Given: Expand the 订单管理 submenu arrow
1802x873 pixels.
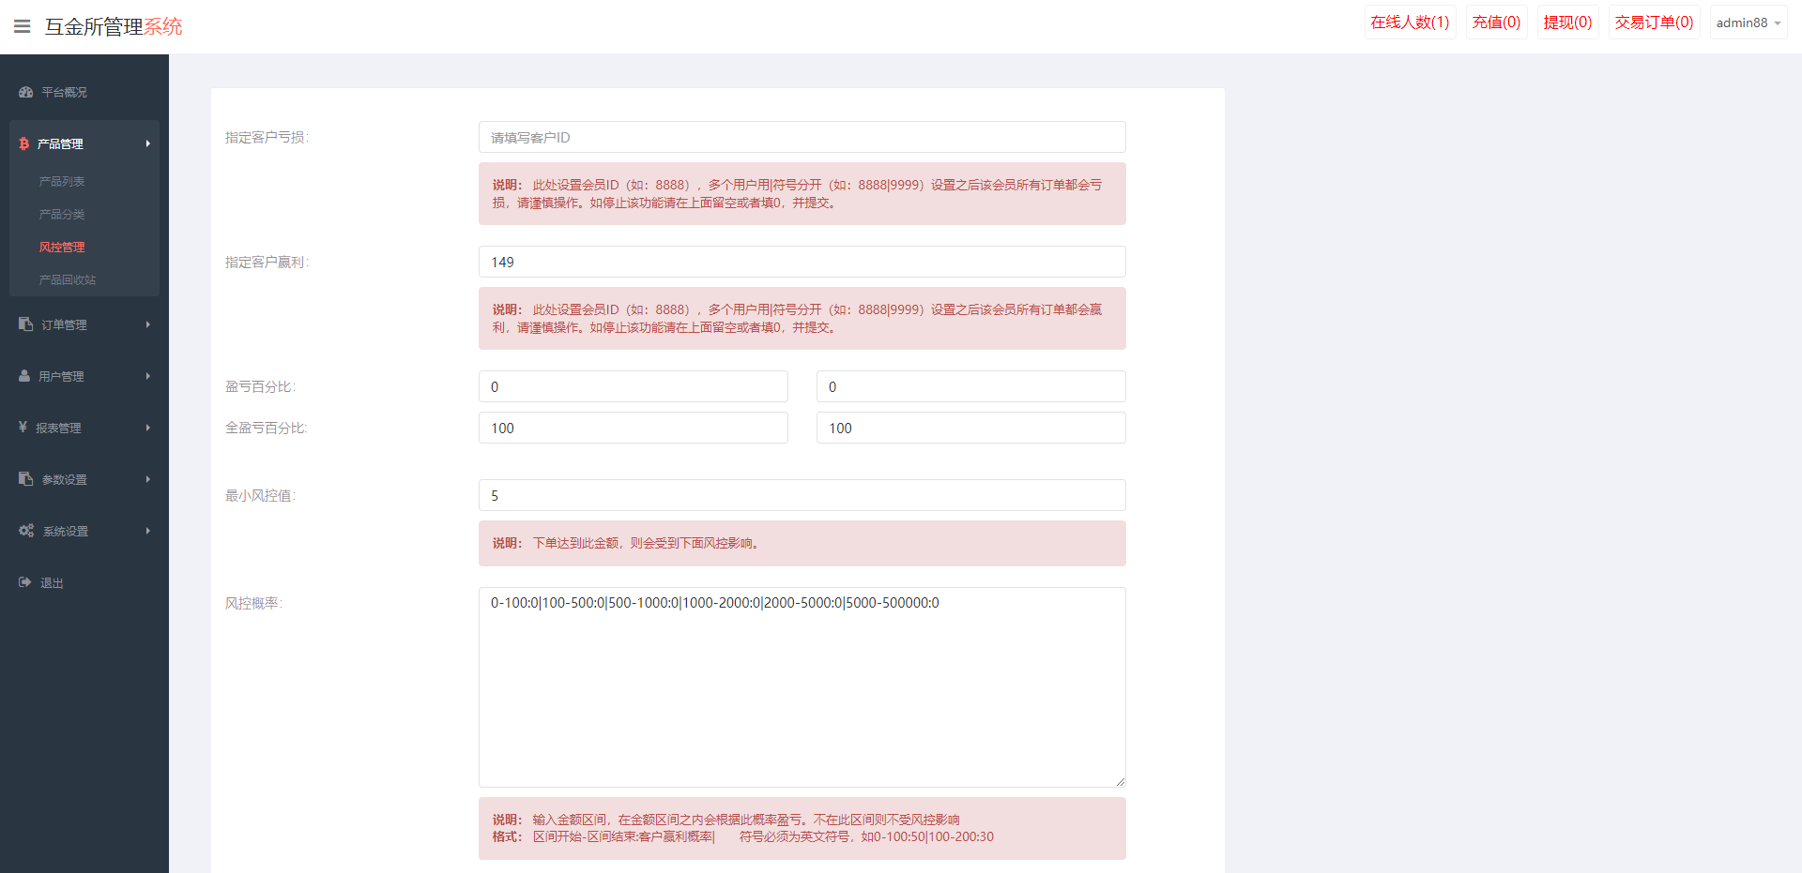Looking at the screenshot, I should click(147, 324).
